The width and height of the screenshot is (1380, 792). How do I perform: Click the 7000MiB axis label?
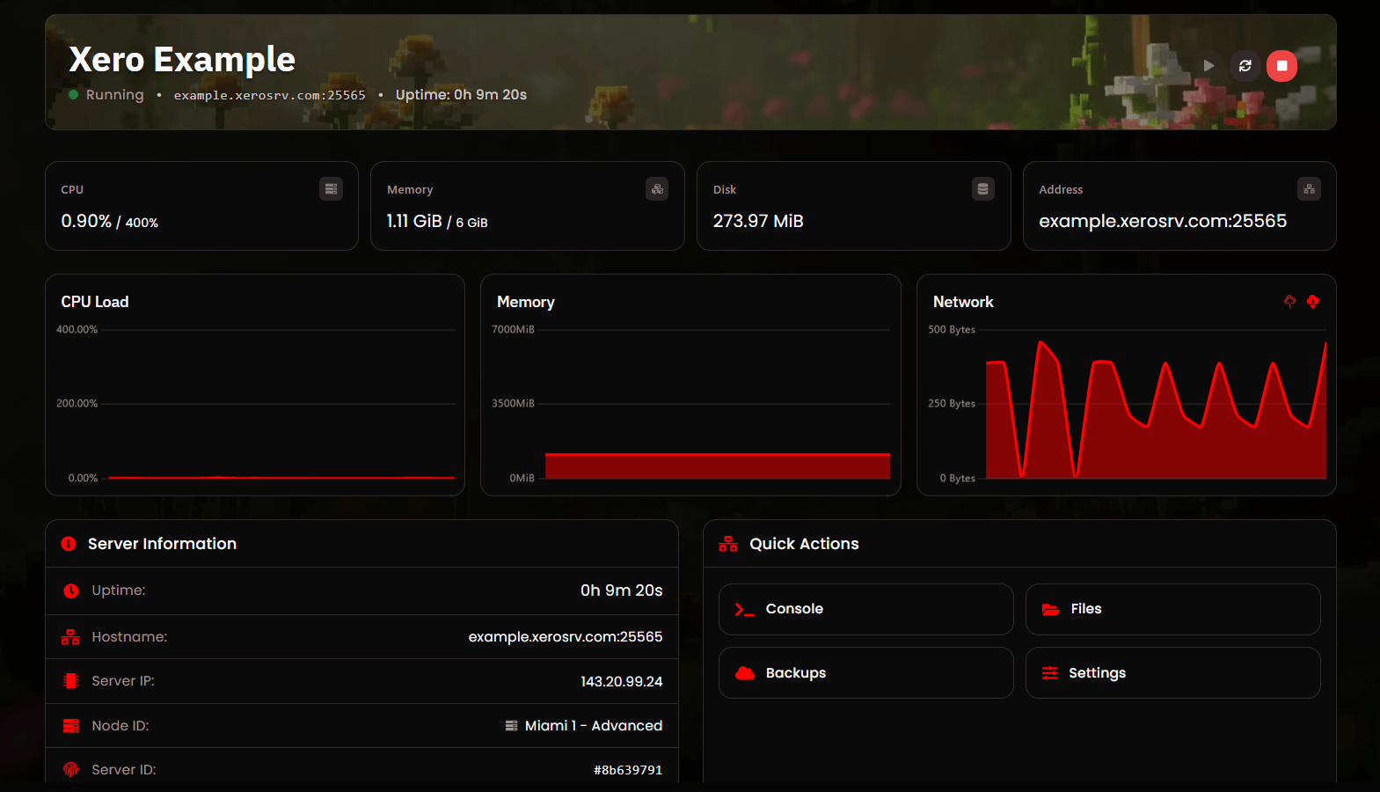513,330
